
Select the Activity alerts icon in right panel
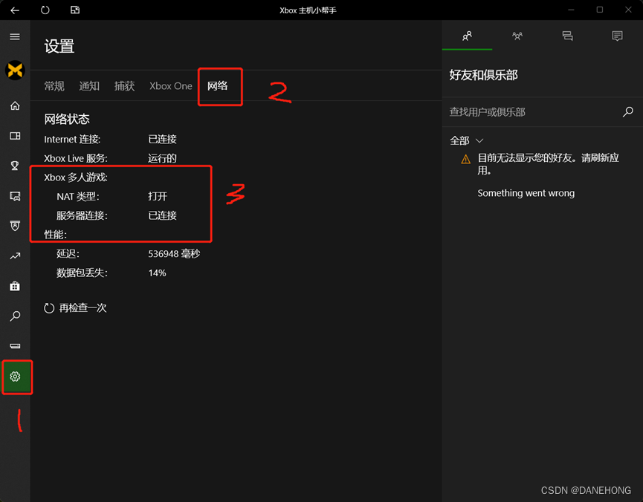pyautogui.click(x=617, y=36)
